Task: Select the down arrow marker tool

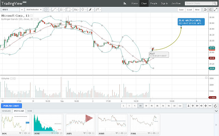Action: 83,10
